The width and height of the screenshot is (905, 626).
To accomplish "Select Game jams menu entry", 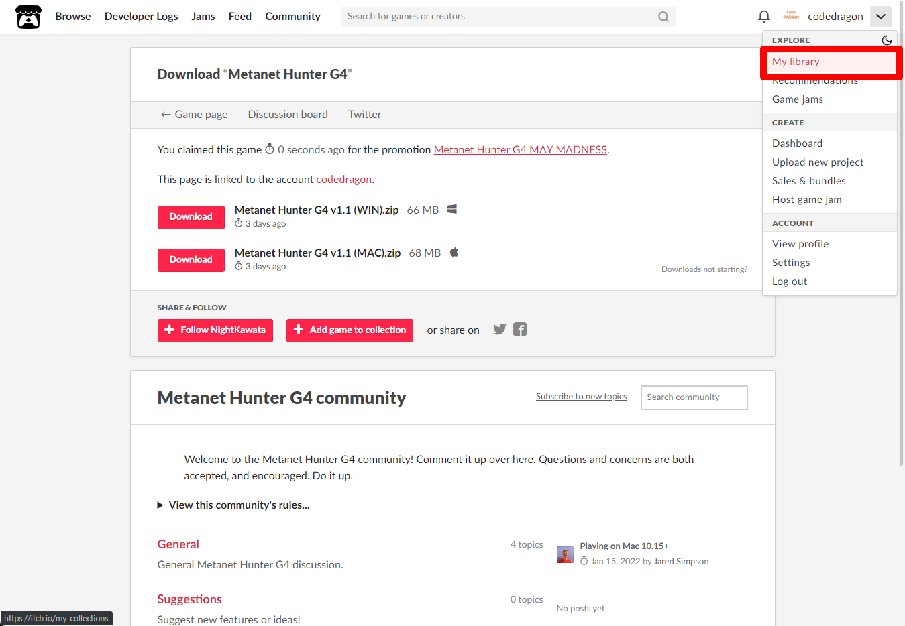I will point(830,99).
